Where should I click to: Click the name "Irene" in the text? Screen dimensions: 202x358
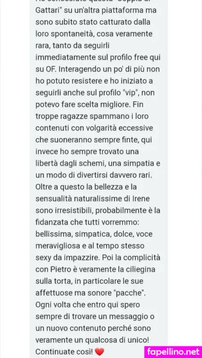coord(141,199)
